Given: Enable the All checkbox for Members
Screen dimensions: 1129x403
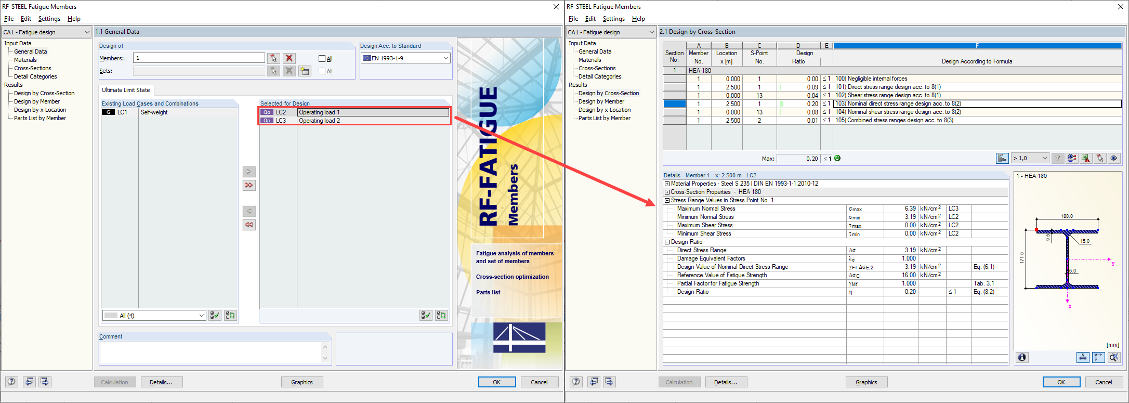Looking at the screenshot, I should (322, 59).
